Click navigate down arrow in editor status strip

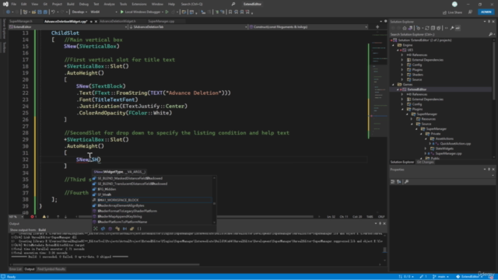click(x=65, y=216)
